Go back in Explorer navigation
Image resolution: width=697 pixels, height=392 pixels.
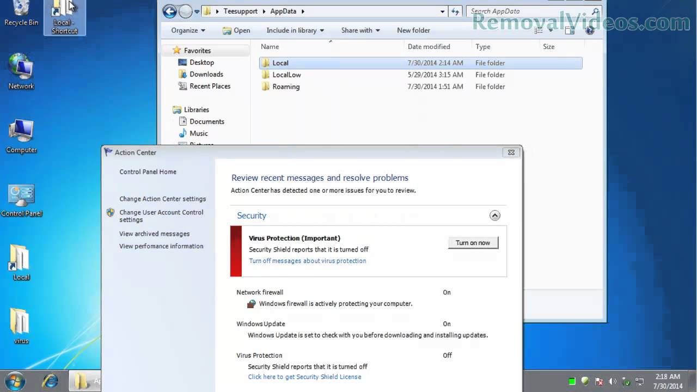click(169, 11)
